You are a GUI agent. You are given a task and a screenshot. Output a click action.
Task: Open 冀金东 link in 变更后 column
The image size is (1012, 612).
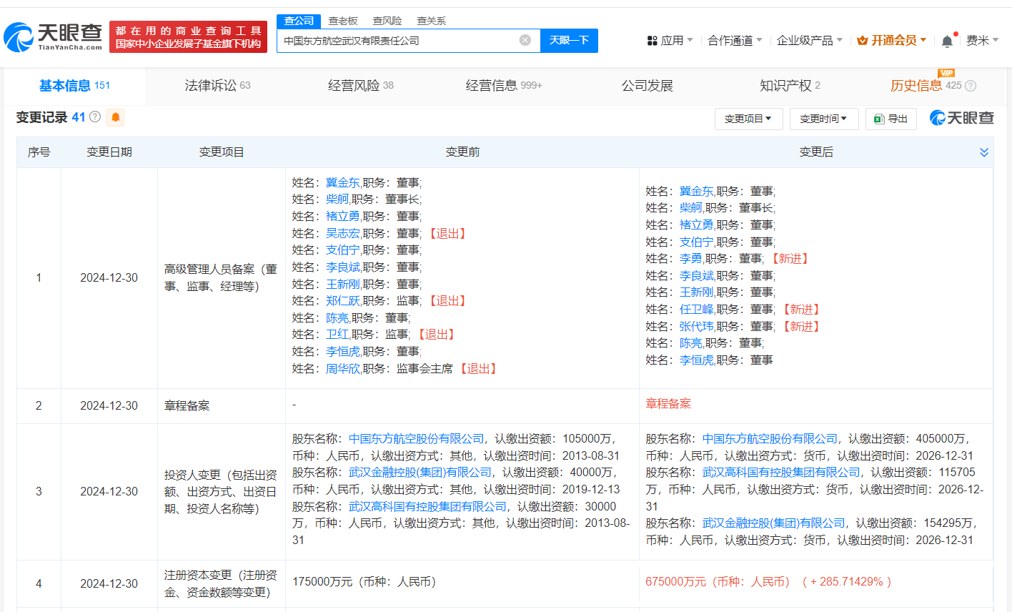point(697,192)
